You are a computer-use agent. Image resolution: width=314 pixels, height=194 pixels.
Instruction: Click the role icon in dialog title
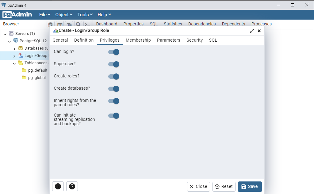tap(56, 31)
